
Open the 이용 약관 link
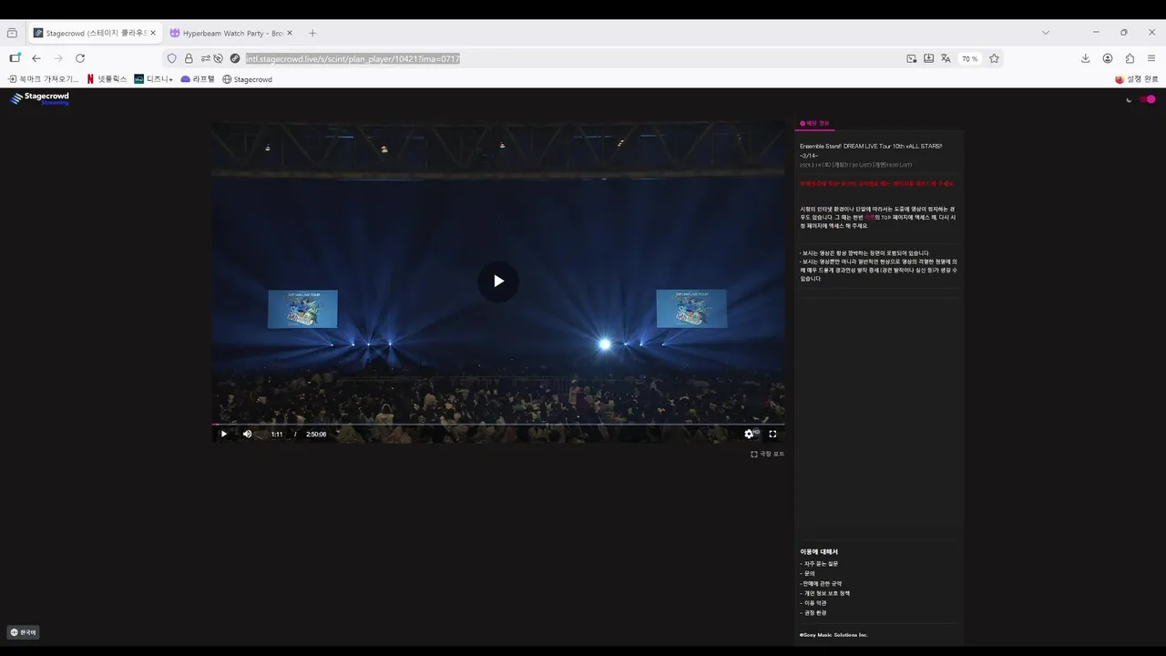(x=814, y=603)
